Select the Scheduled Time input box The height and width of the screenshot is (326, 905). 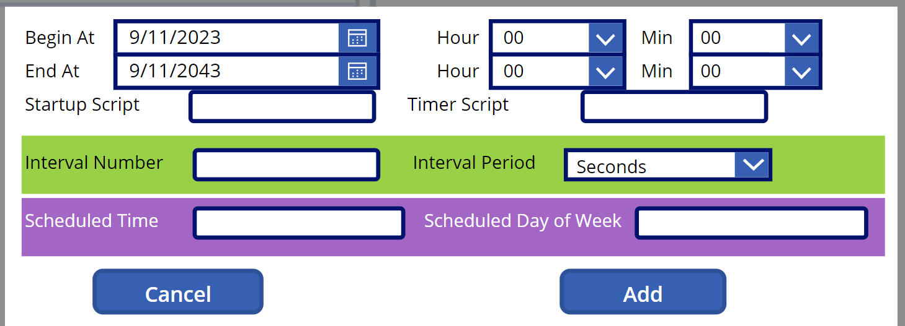(299, 223)
